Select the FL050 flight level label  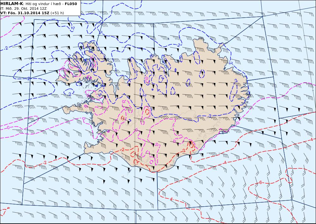(71, 4)
